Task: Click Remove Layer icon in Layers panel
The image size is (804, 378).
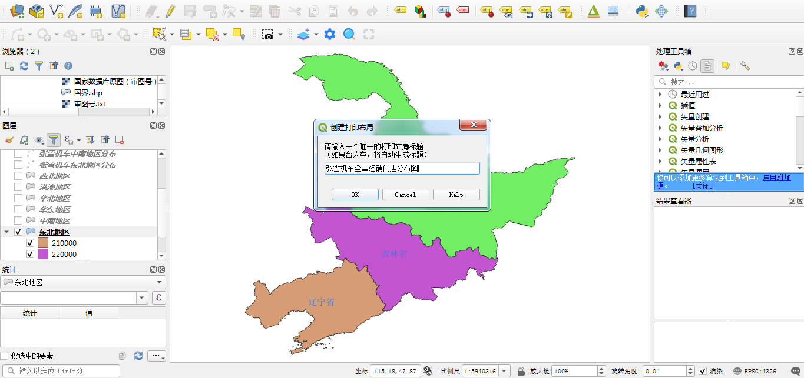Action: point(120,140)
